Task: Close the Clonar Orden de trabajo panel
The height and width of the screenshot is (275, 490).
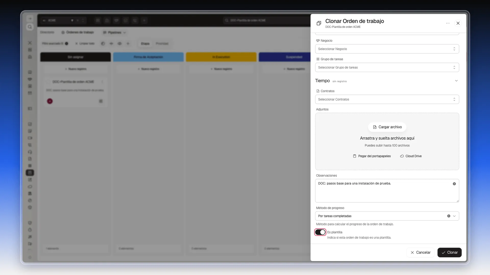Action: (x=458, y=23)
